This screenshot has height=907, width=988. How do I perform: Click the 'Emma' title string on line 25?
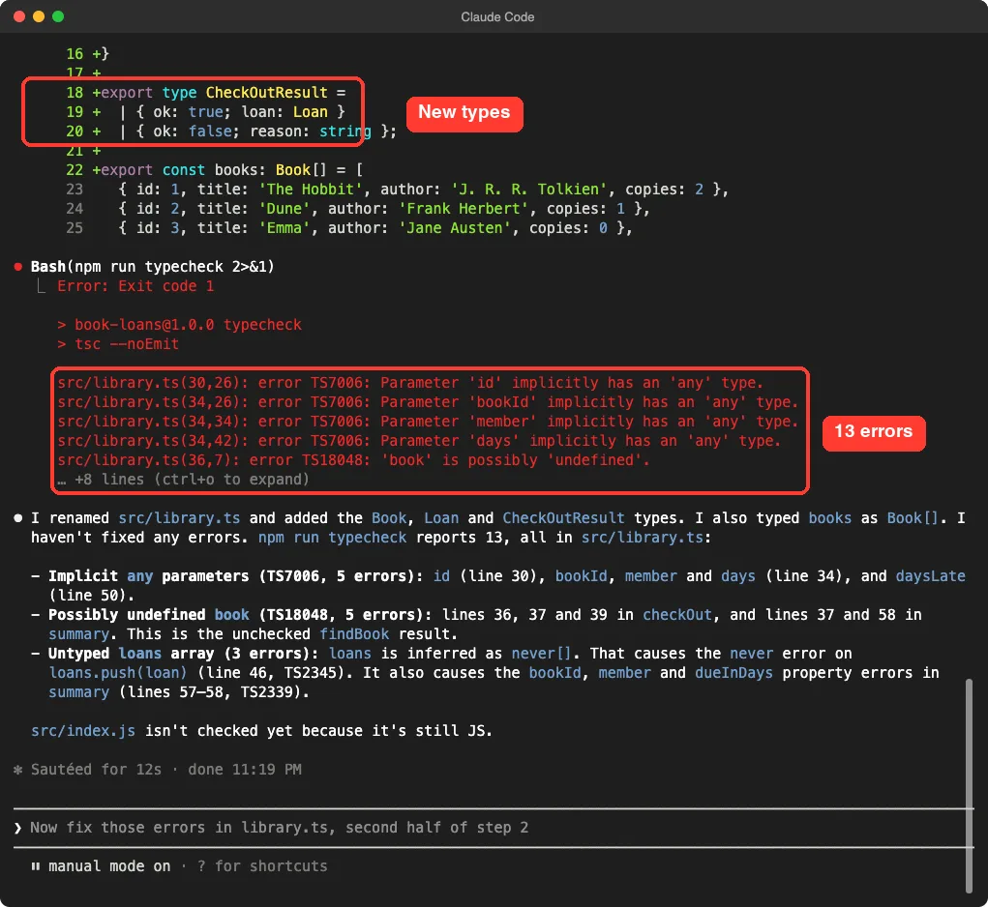click(x=284, y=228)
